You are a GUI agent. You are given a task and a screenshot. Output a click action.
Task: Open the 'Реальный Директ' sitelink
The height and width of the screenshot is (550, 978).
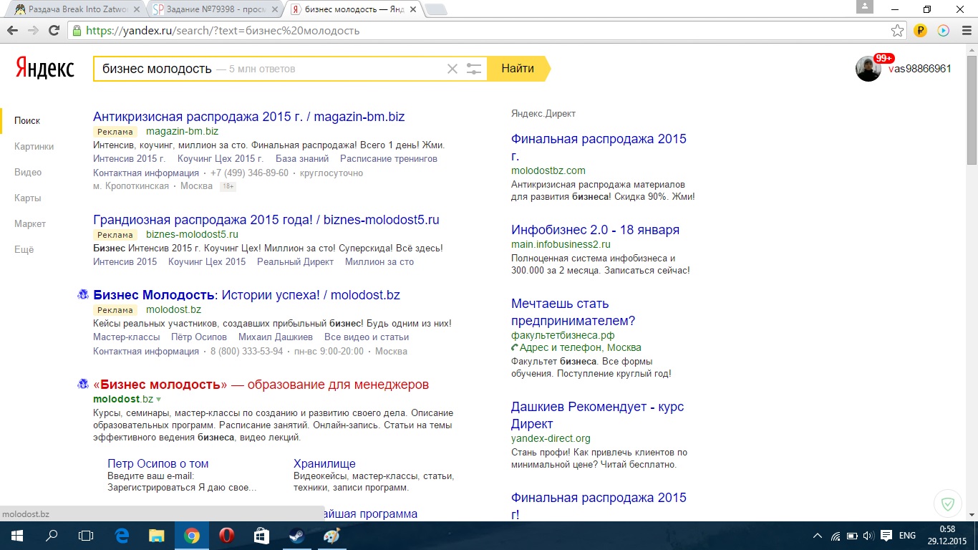click(x=296, y=262)
